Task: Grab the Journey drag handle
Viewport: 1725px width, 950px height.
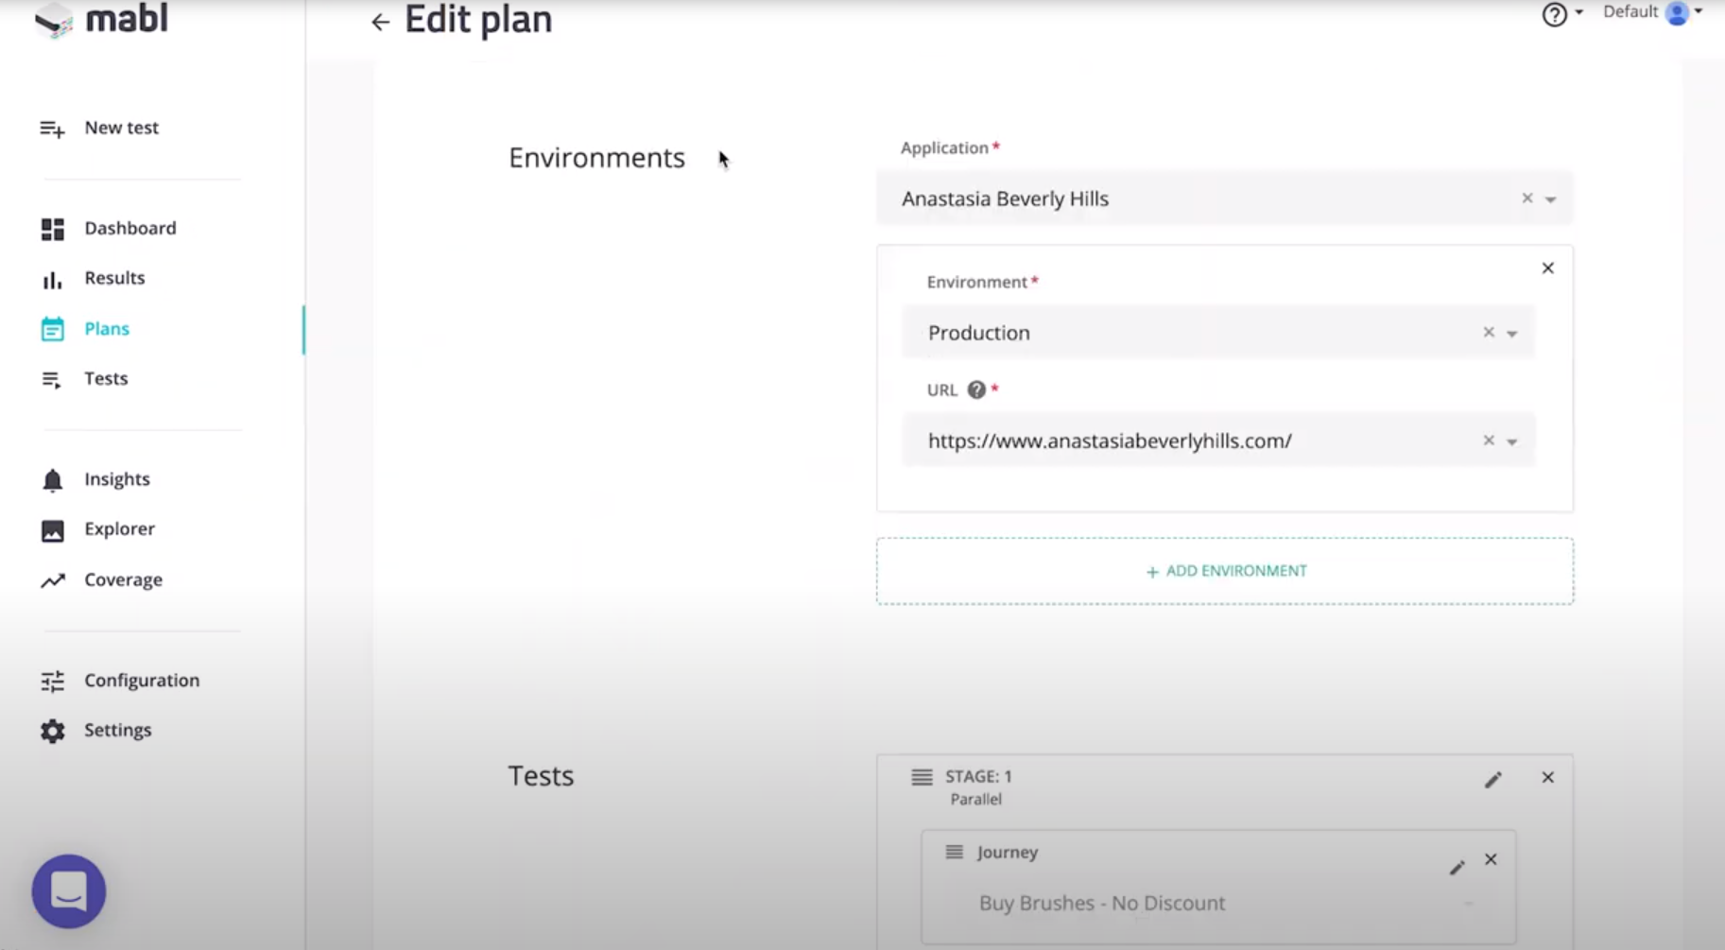Action: click(954, 853)
